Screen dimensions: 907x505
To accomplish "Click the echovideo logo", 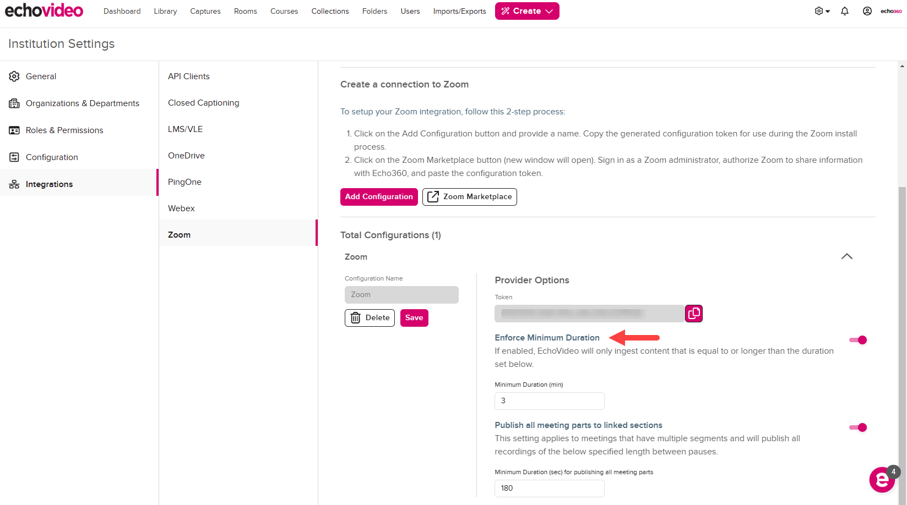I will coord(44,10).
